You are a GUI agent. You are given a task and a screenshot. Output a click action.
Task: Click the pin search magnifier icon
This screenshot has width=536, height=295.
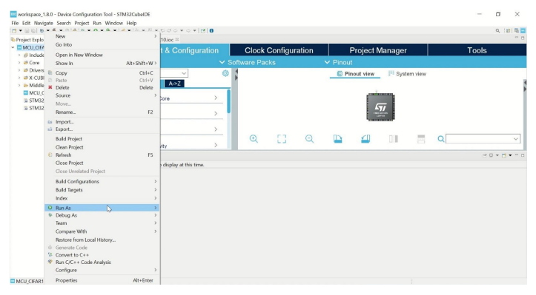441,139
